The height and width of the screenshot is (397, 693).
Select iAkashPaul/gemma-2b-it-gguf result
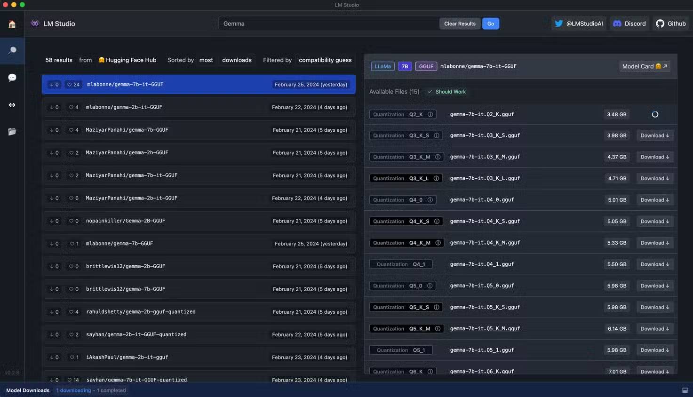tap(199, 357)
